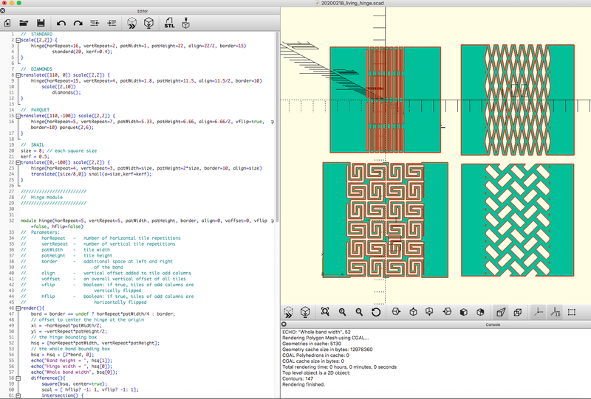591x399 pixels.
Task: Toggle Show Edges in the viewport toolbar
Action: click(x=573, y=313)
